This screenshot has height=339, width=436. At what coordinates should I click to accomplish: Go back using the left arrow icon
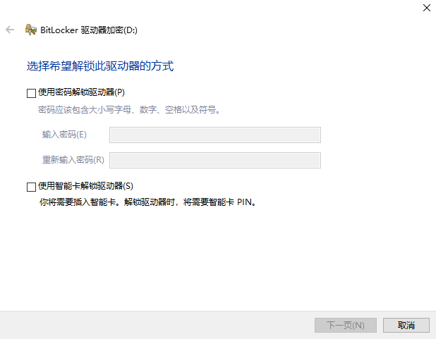[x=10, y=30]
